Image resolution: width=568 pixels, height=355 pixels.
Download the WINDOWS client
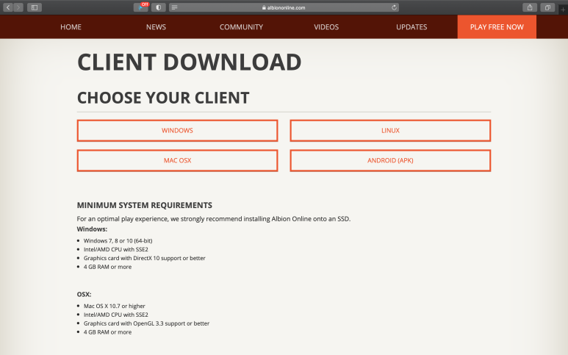(177, 131)
